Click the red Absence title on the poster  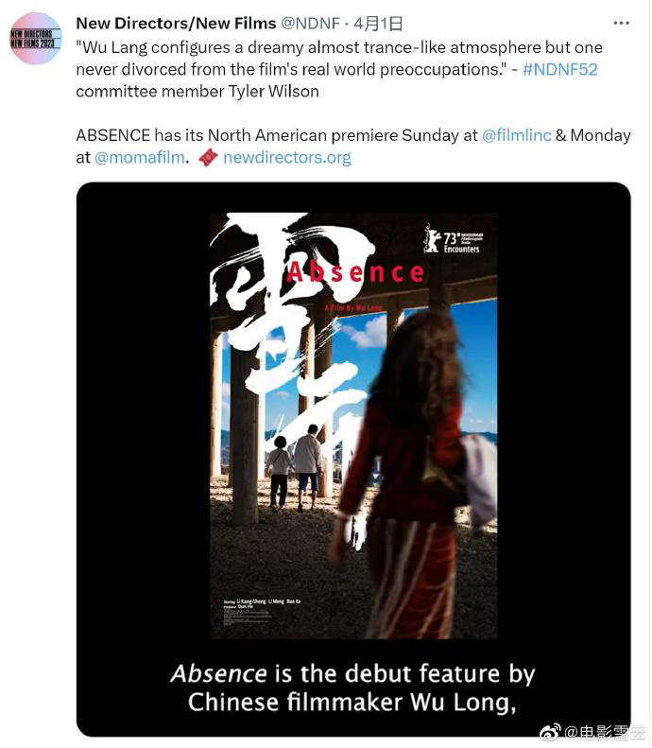coord(355,272)
